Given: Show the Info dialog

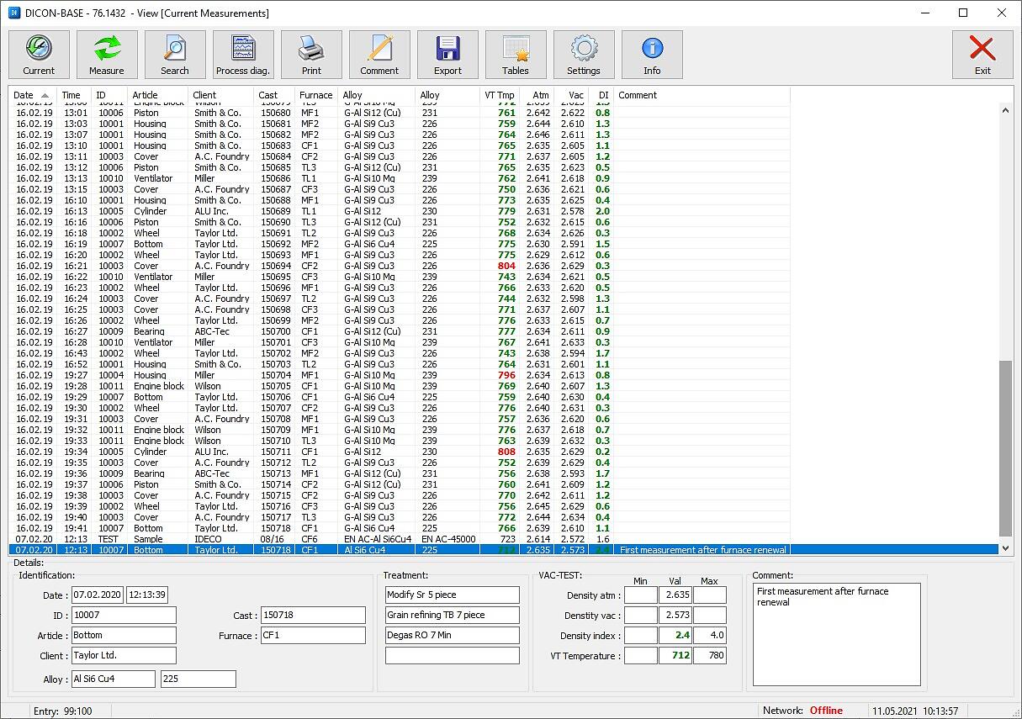Looking at the screenshot, I should 652,56.
